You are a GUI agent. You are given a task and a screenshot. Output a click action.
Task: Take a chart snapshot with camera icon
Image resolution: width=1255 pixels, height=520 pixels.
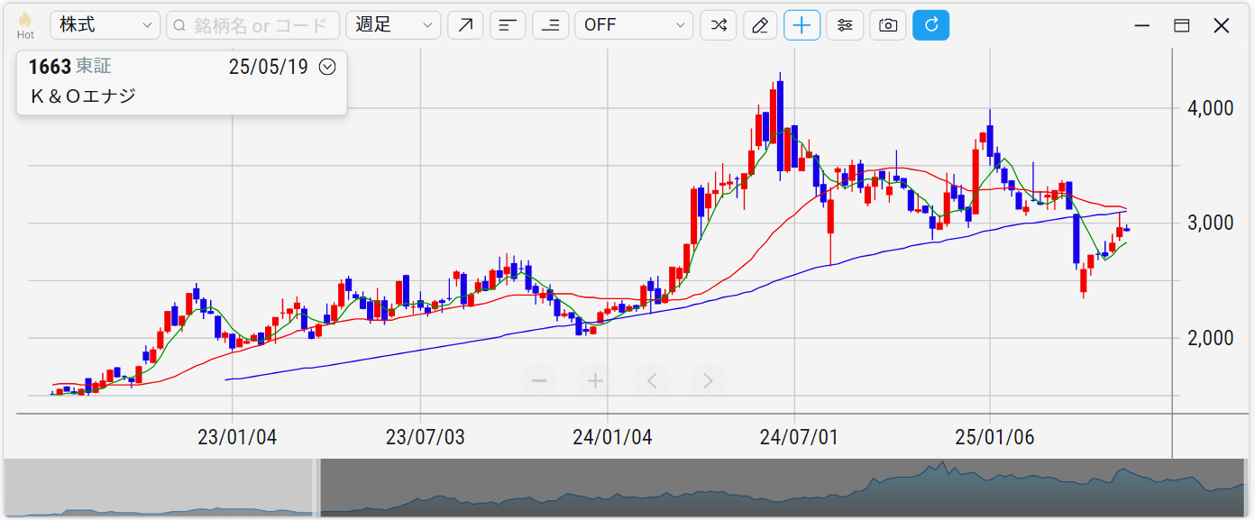click(887, 25)
